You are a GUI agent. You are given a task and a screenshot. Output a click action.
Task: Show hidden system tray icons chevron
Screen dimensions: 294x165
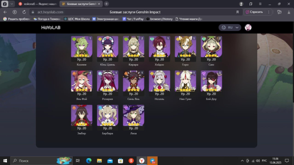(242, 161)
